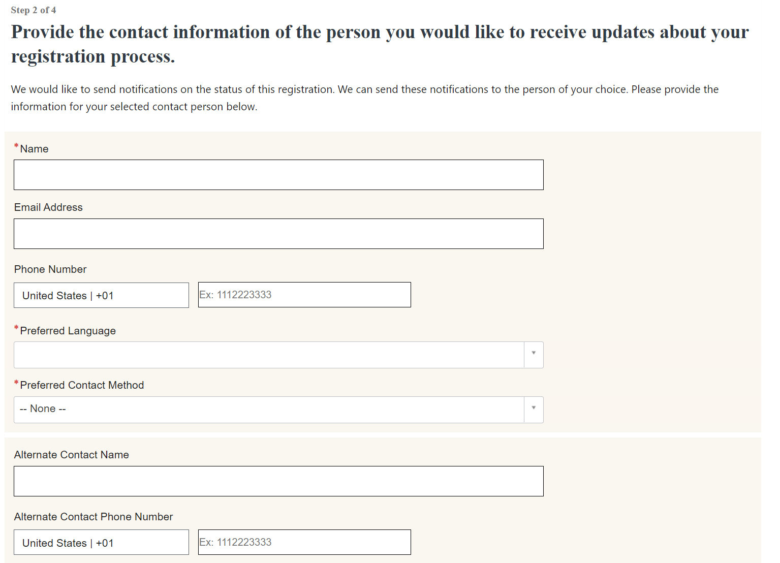Focus the Email Address text box
The width and height of the screenshot is (780, 563).
(x=278, y=234)
